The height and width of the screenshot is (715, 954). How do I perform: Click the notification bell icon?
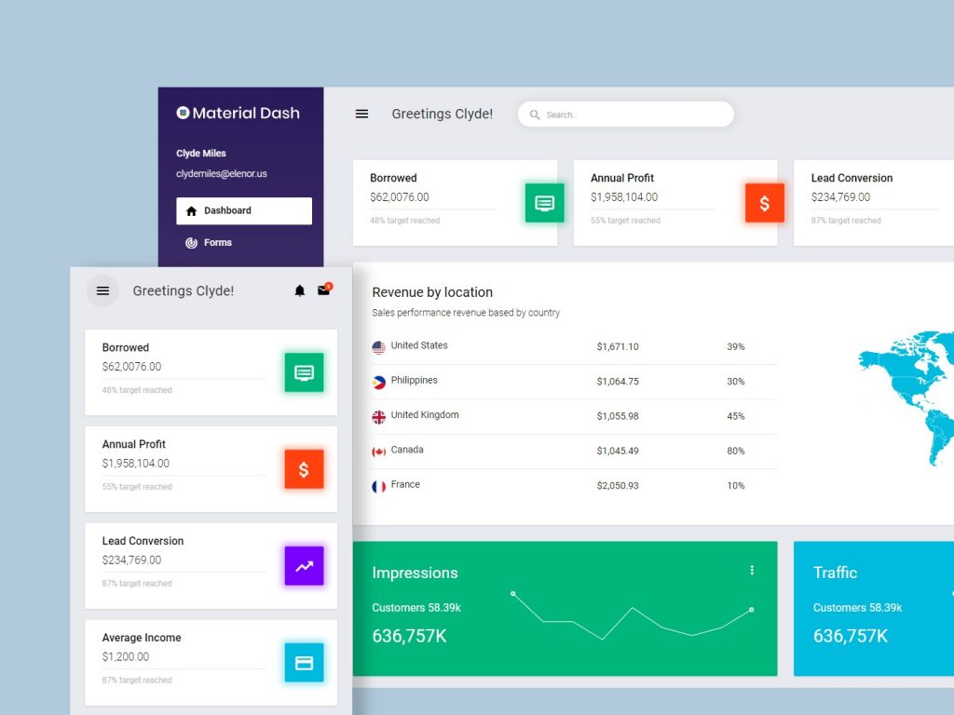click(299, 290)
